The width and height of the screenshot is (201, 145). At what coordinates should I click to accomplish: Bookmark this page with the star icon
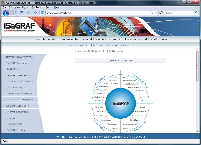click(x=151, y=13)
